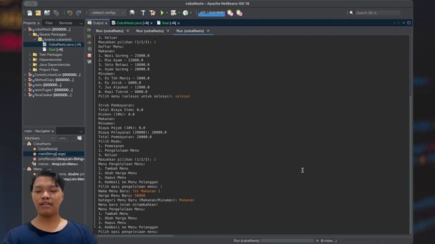Click the Stop red square icon in output
The image size is (435, 244).
pyautogui.click(x=89, y=56)
